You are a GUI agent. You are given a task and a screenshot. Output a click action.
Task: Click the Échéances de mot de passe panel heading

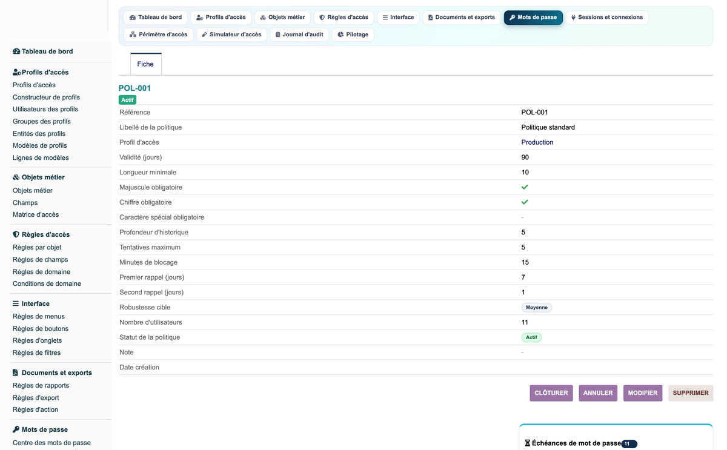coord(576,443)
